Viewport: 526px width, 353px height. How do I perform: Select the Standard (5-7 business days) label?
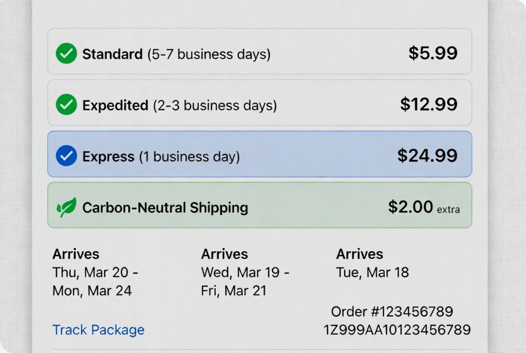[x=176, y=54]
